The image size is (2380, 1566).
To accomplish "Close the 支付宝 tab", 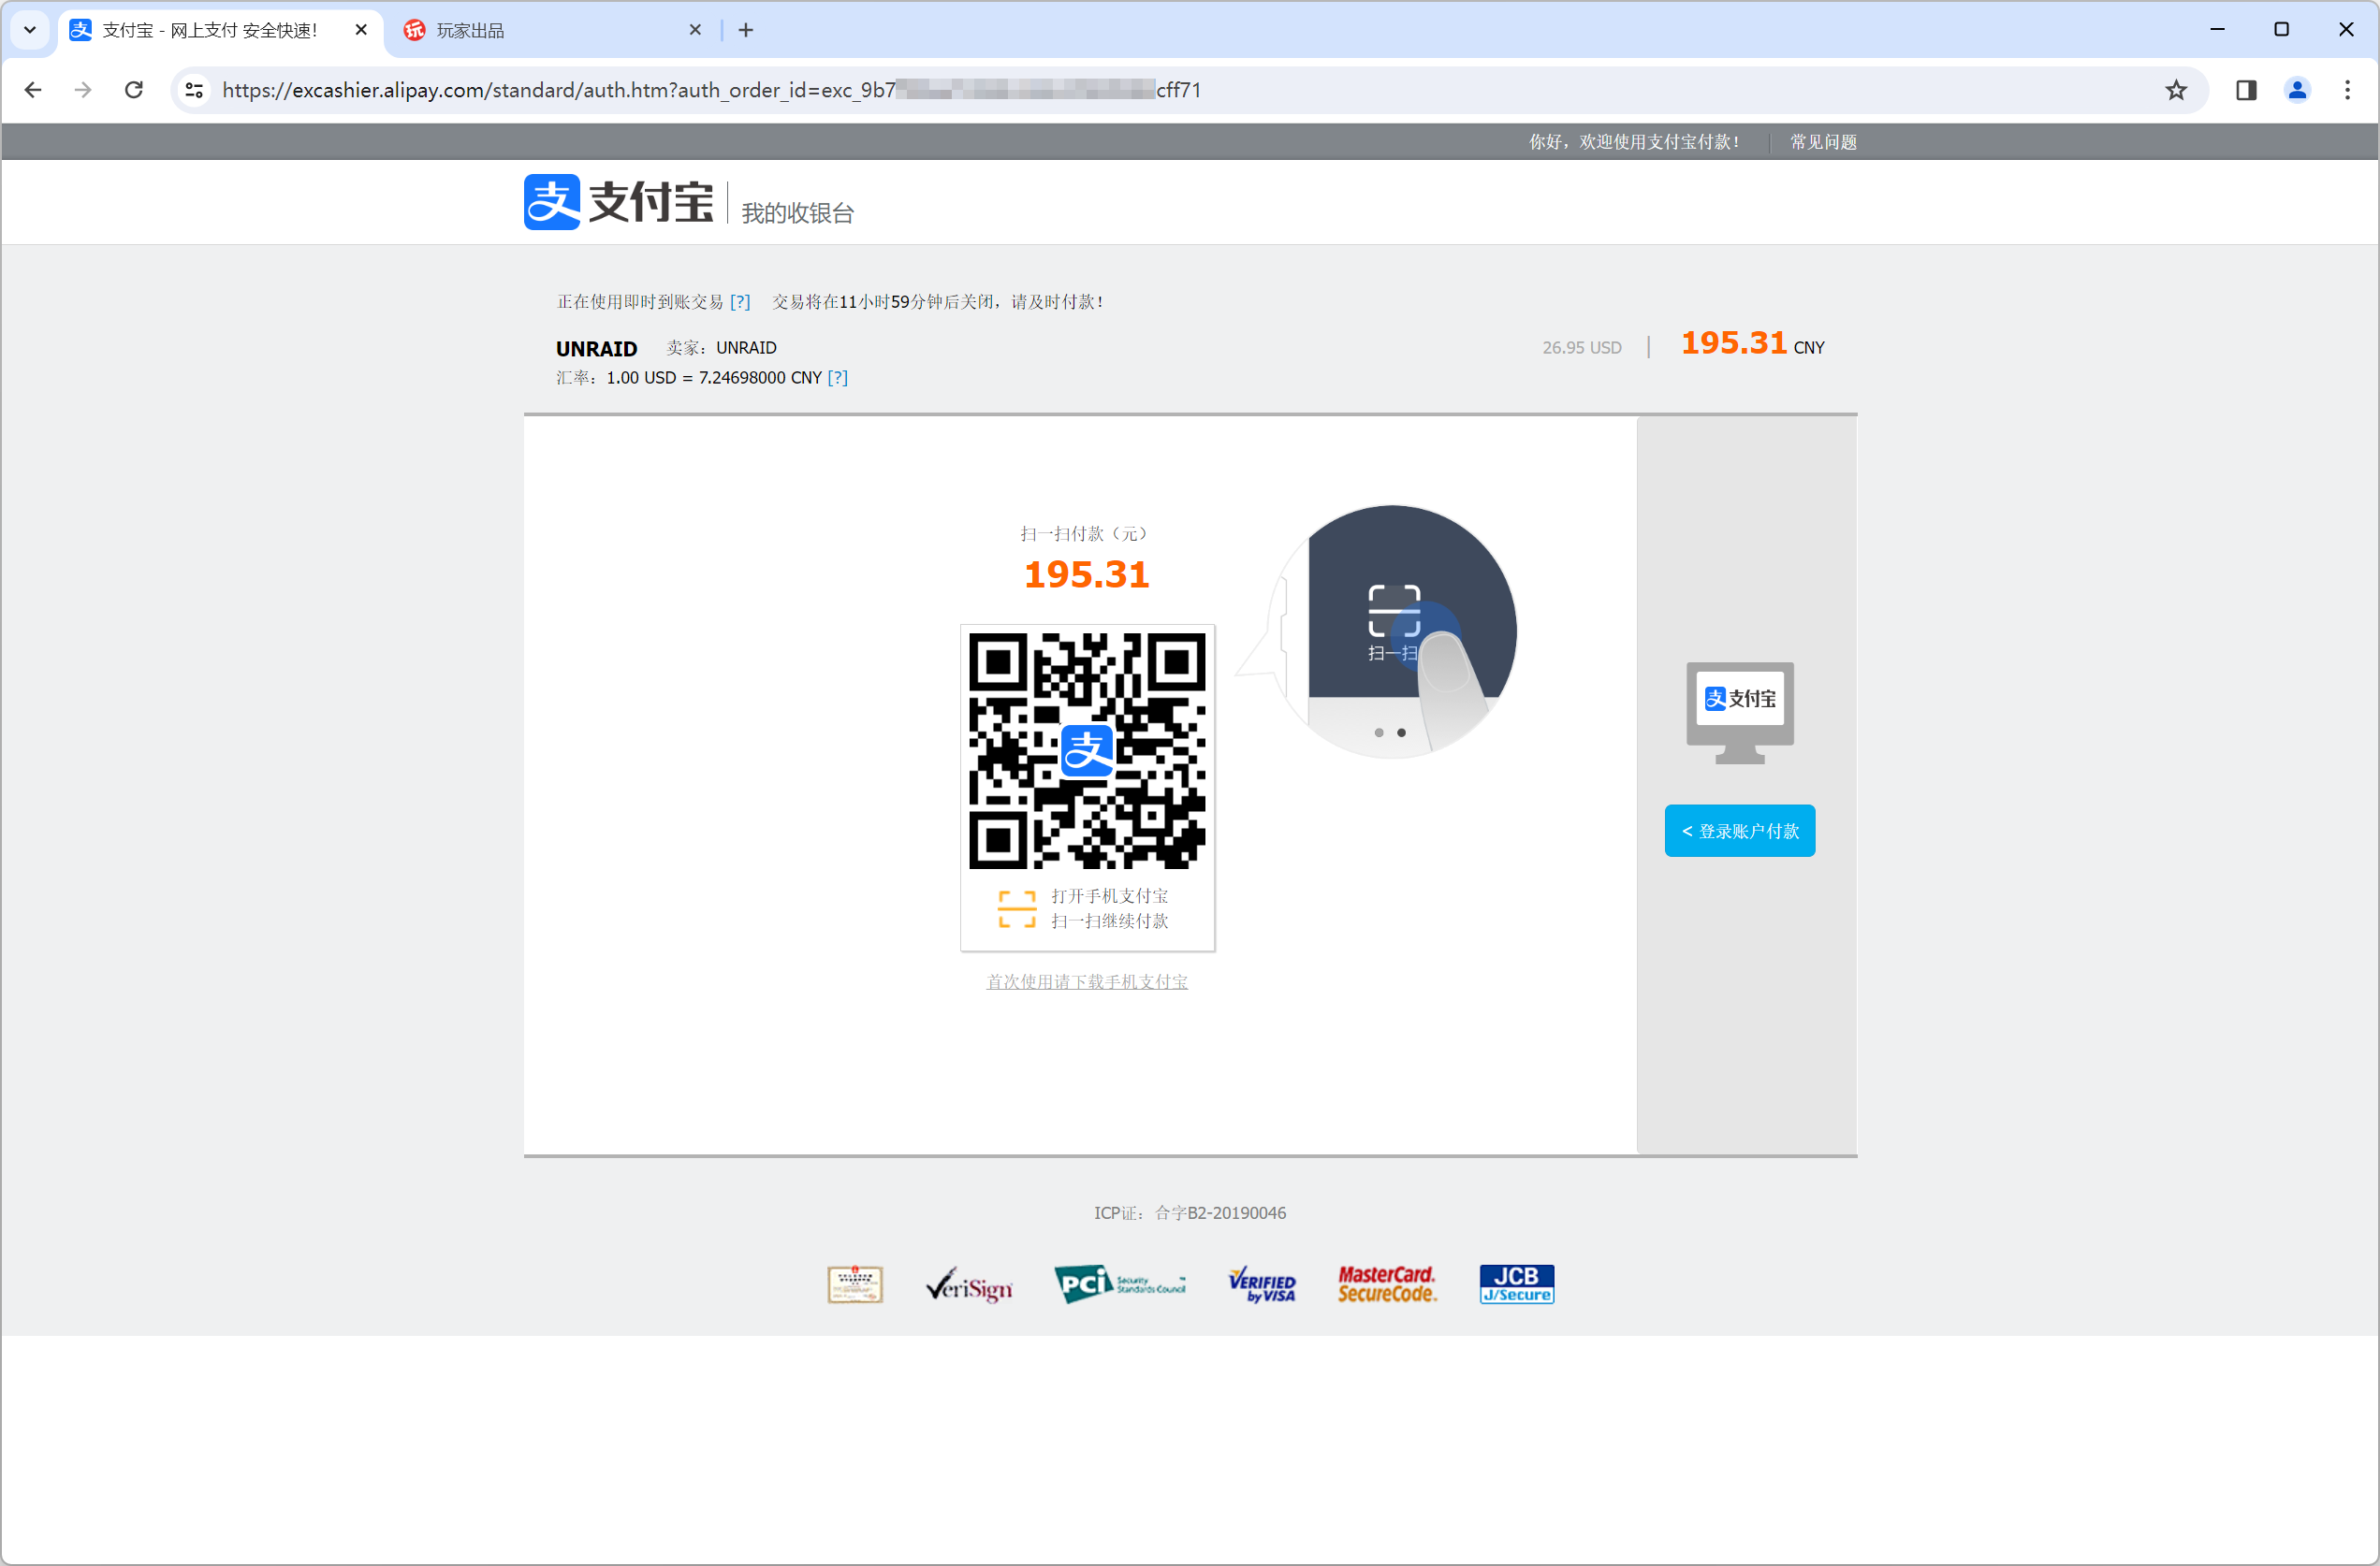I will pyautogui.click(x=361, y=30).
